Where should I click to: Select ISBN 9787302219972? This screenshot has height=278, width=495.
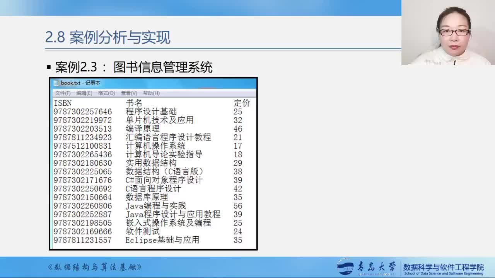click(x=83, y=120)
